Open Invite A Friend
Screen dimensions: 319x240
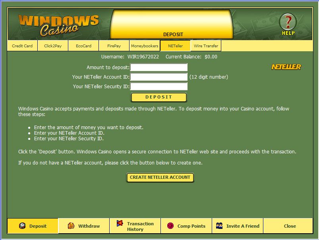(x=238, y=226)
